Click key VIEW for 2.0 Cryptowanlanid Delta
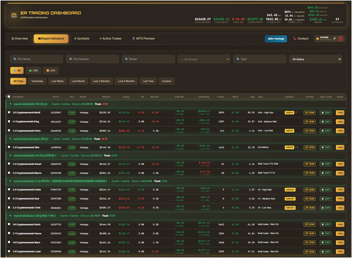Viewport: 352px width, 258px height. 309,190
